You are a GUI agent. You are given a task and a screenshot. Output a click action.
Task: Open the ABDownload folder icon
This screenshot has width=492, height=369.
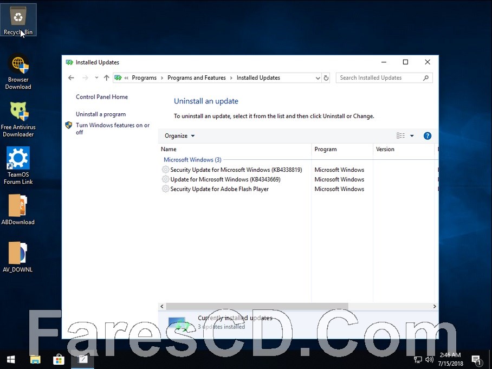(x=18, y=210)
